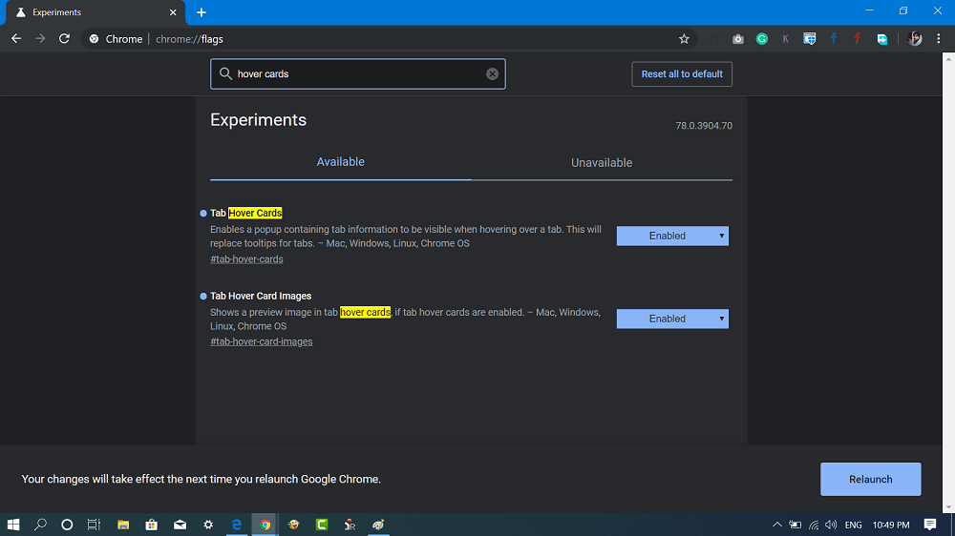Open the Mail app on the taskbar

(x=180, y=525)
